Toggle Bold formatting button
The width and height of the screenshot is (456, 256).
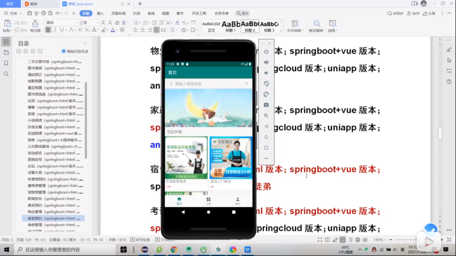pyautogui.click(x=48, y=30)
